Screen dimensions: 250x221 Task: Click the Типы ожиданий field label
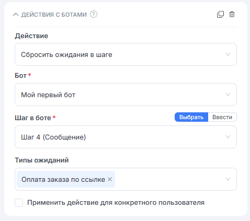point(42,160)
